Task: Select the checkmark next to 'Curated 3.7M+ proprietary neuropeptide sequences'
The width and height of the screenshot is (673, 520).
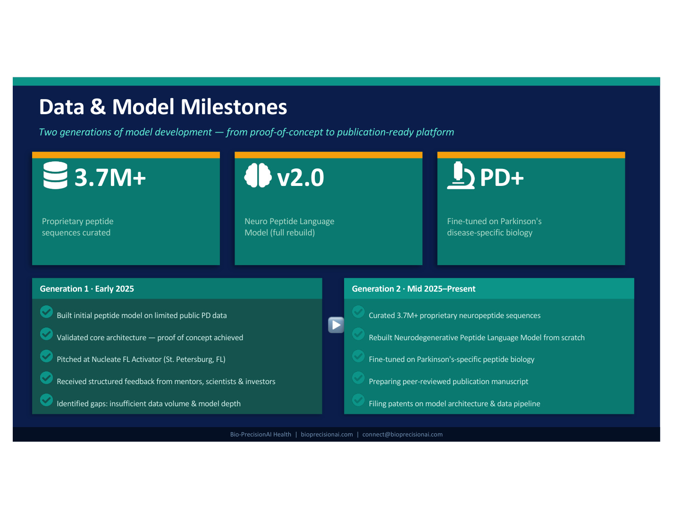Action: pos(358,312)
